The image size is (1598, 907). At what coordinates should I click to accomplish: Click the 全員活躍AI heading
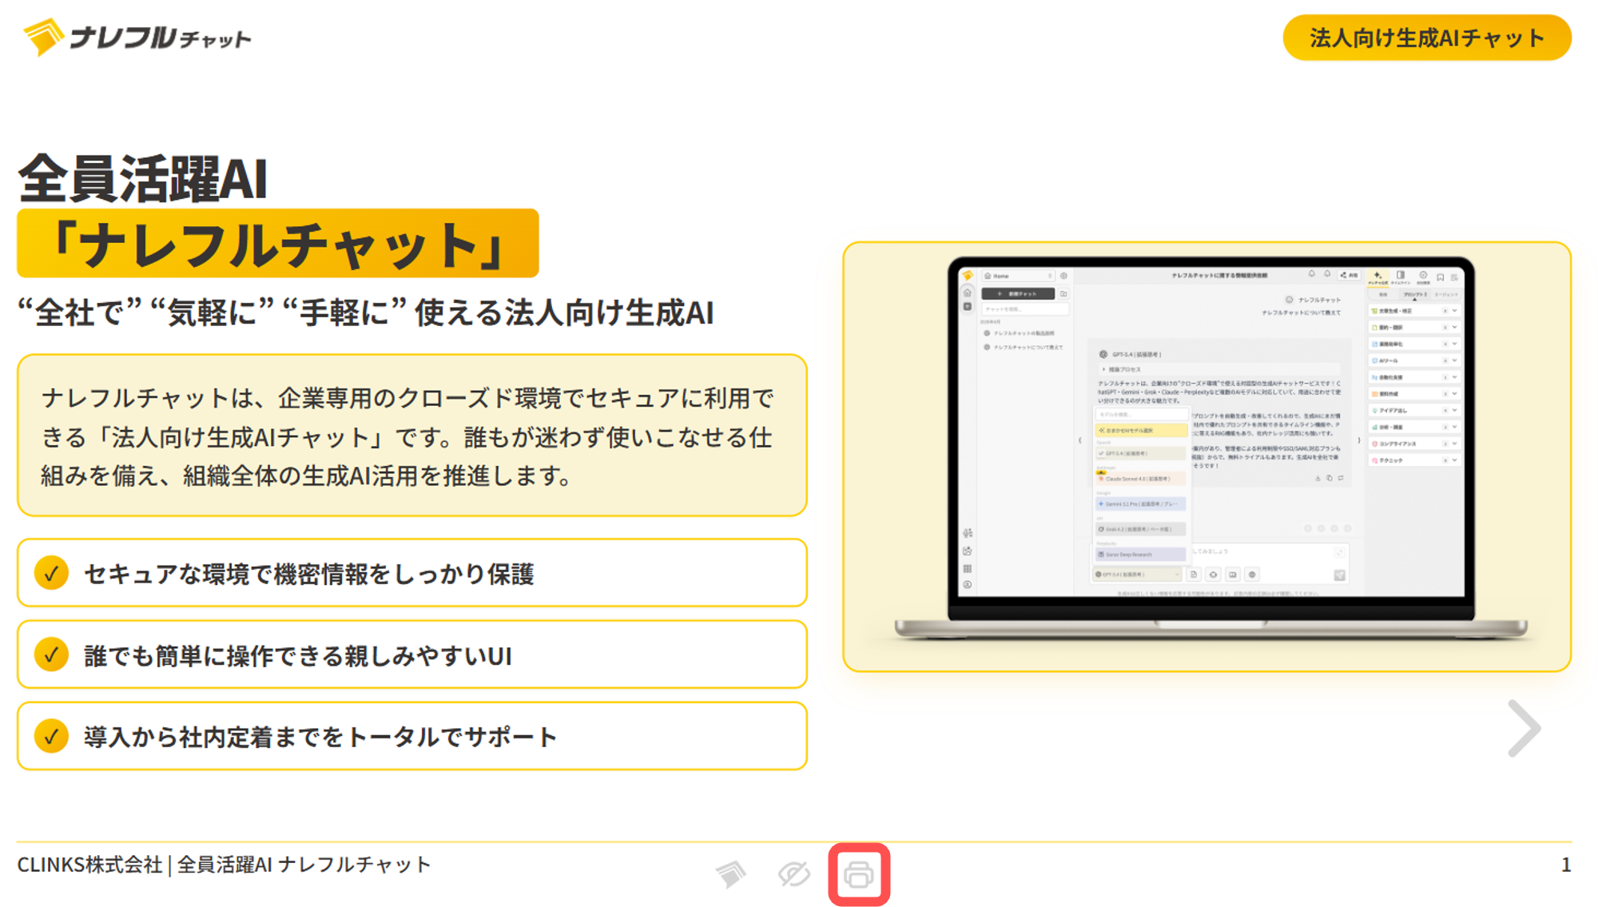tap(143, 177)
